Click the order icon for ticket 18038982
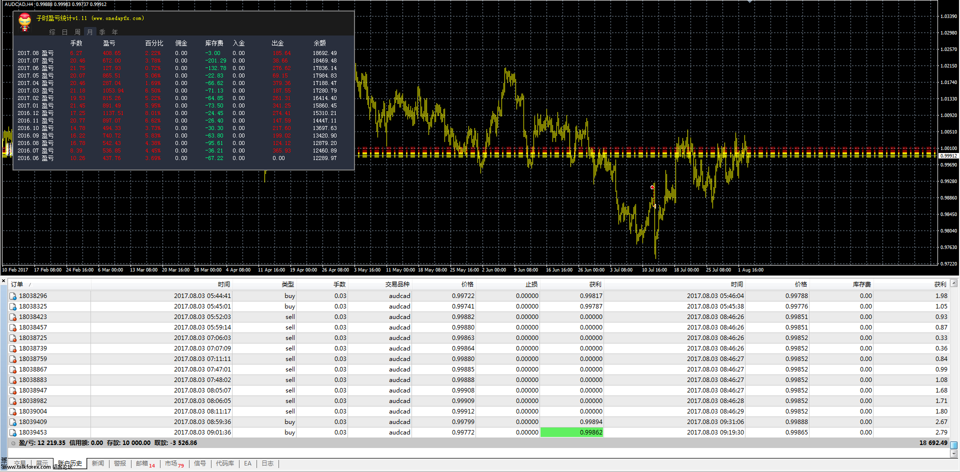This screenshot has width=960, height=472. 13,401
